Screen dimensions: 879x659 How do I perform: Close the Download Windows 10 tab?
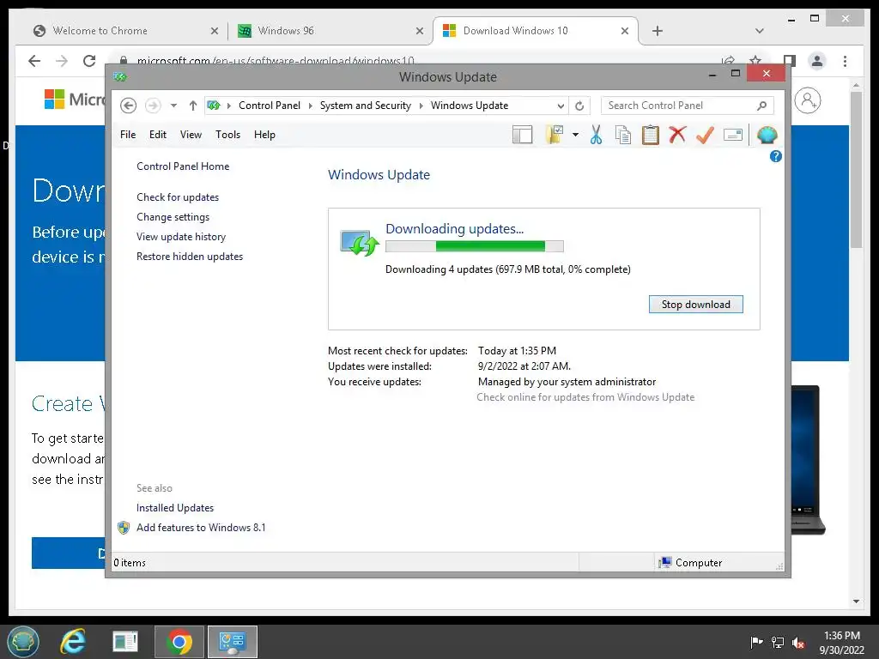point(625,31)
